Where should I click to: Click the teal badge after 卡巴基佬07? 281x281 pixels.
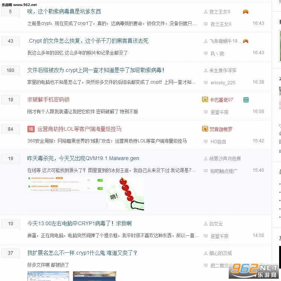[x=246, y=100]
